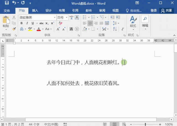Decrease paragraph indent
The image size is (177, 126).
pyautogui.click(x=113, y=17)
